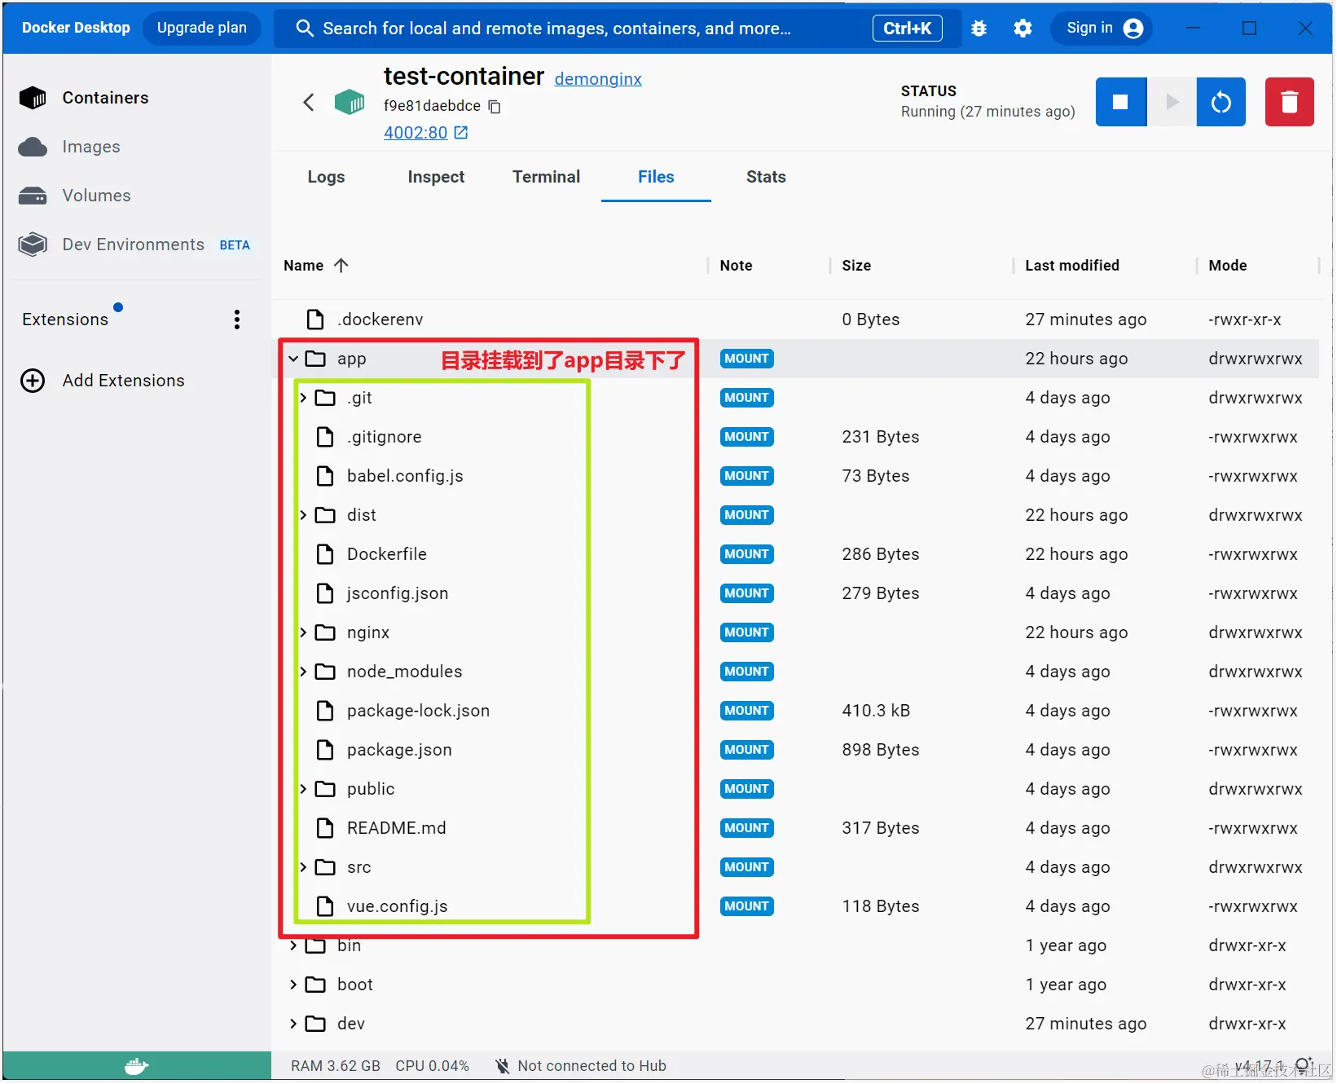Viewport: 1337px width, 1084px height.
Task: Select the Files tab
Action: 656,177
